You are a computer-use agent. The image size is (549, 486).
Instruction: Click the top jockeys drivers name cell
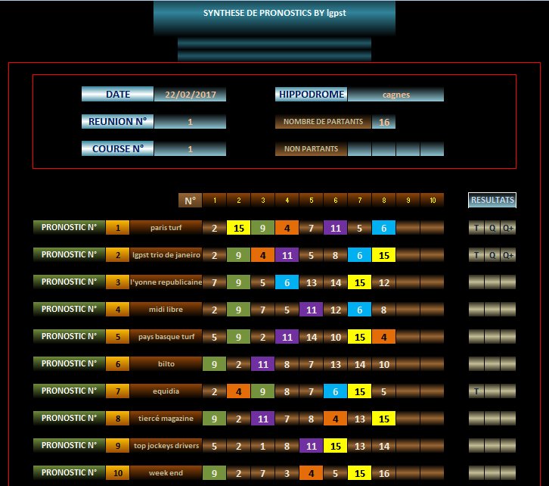[166, 446]
